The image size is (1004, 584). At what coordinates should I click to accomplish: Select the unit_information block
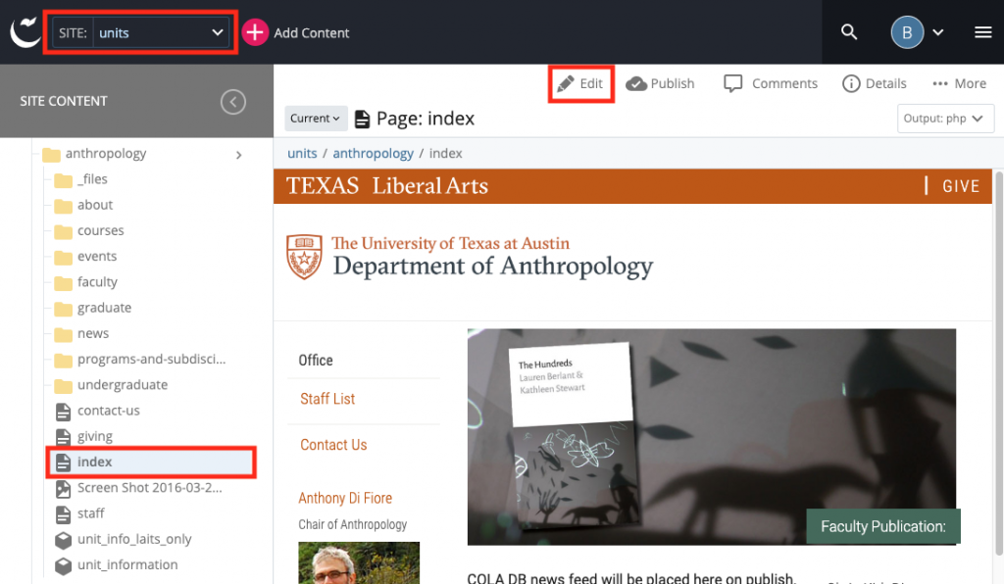pyautogui.click(x=117, y=564)
